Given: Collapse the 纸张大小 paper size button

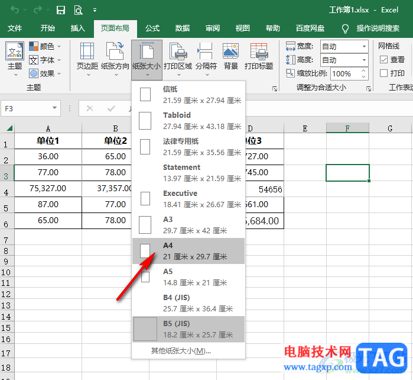Looking at the screenshot, I should point(147,60).
